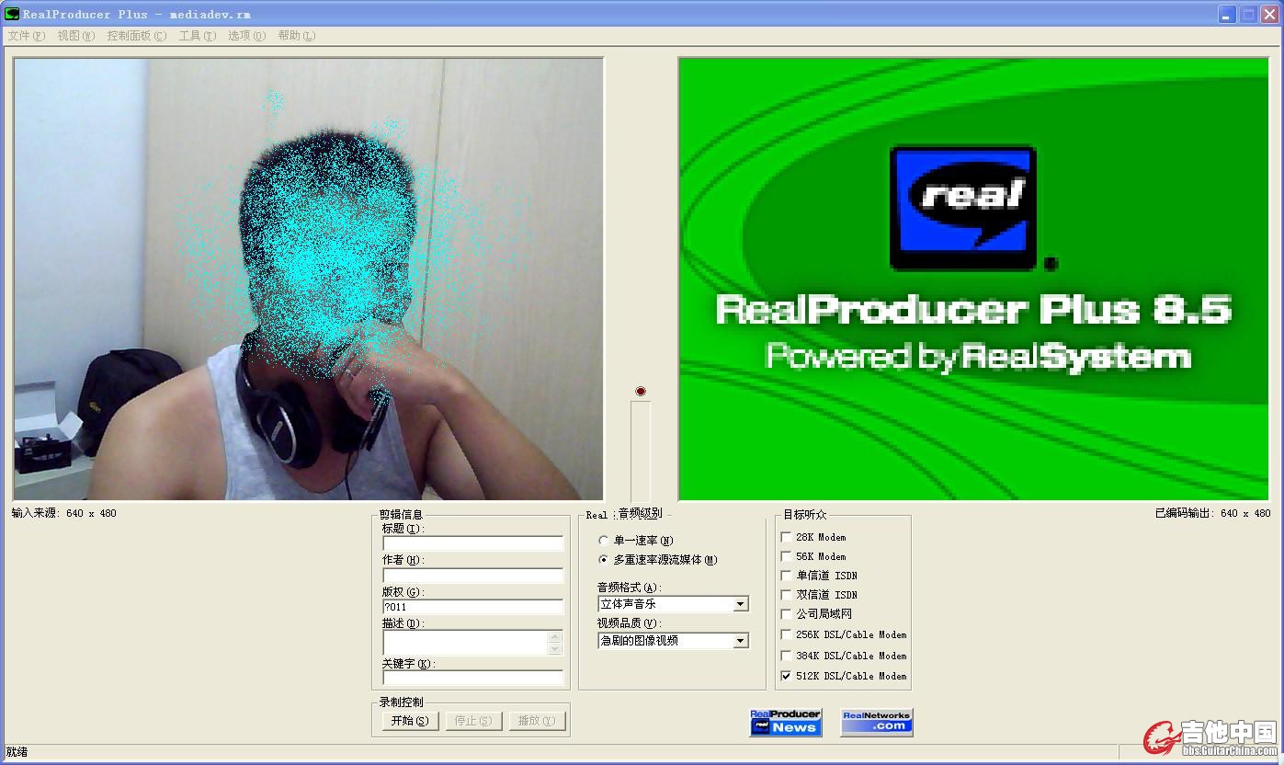
Task: Open the 视图(V) menu
Action: pyautogui.click(x=75, y=36)
